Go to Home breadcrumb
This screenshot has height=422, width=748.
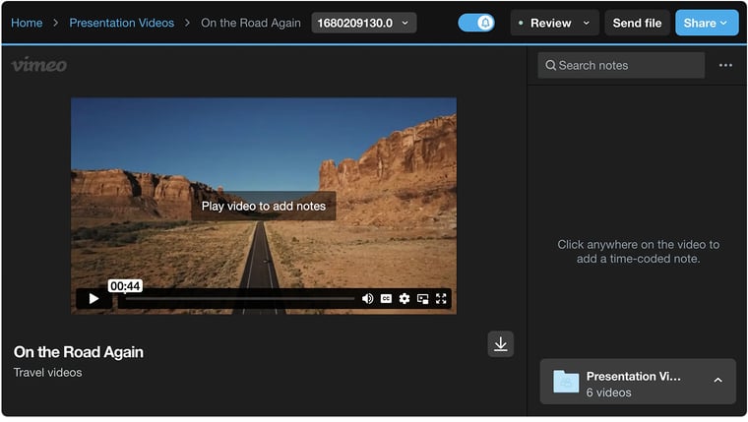(27, 23)
